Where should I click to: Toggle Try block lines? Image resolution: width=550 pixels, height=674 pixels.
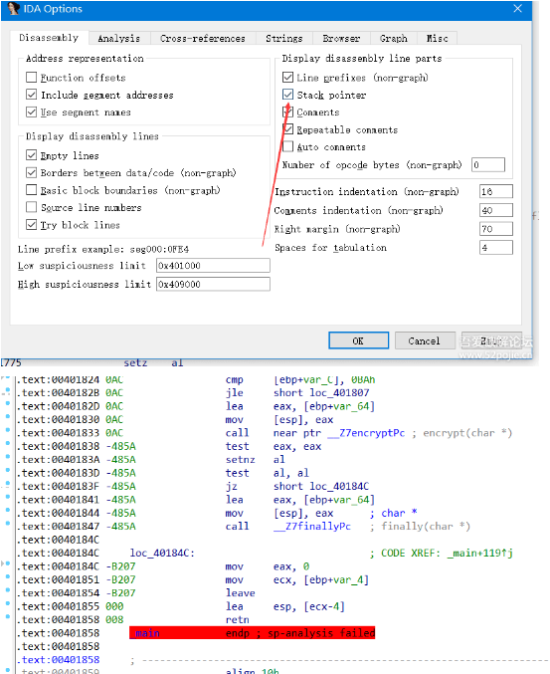(32, 225)
